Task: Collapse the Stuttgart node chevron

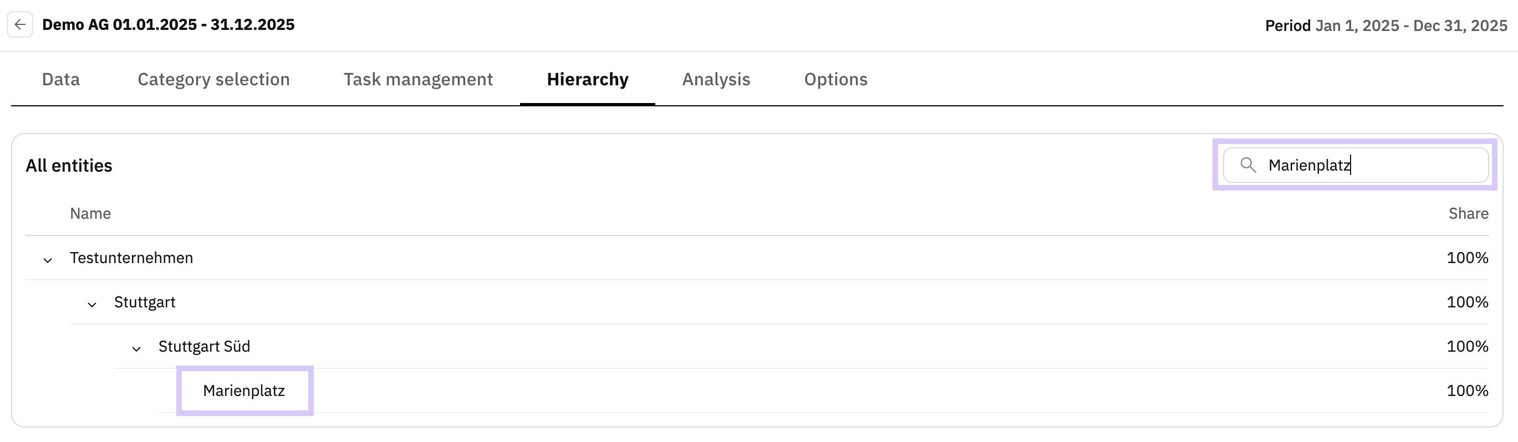Action: pos(92,304)
